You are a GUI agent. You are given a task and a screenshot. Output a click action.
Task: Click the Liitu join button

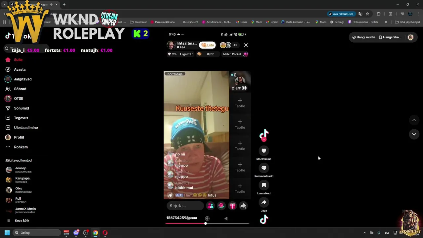pyautogui.click(x=208, y=45)
